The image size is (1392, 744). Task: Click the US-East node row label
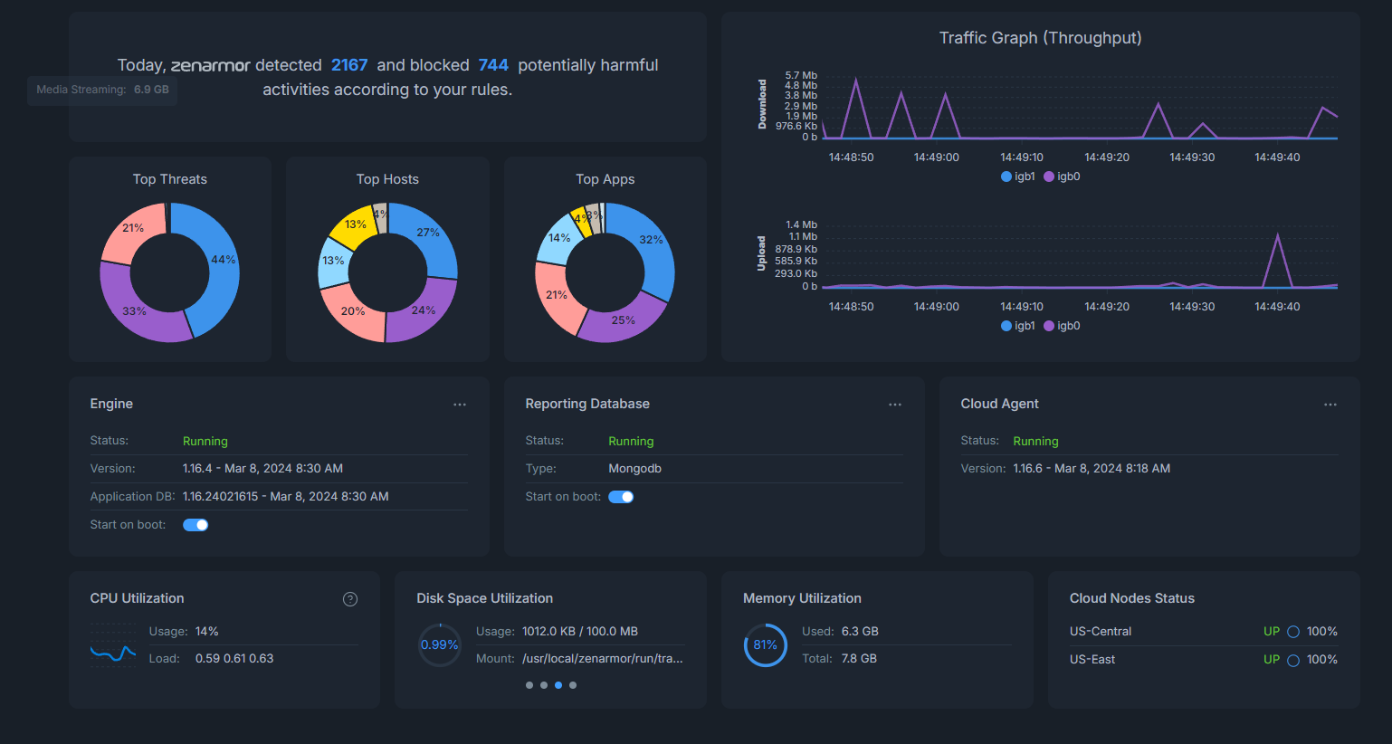1092,660
